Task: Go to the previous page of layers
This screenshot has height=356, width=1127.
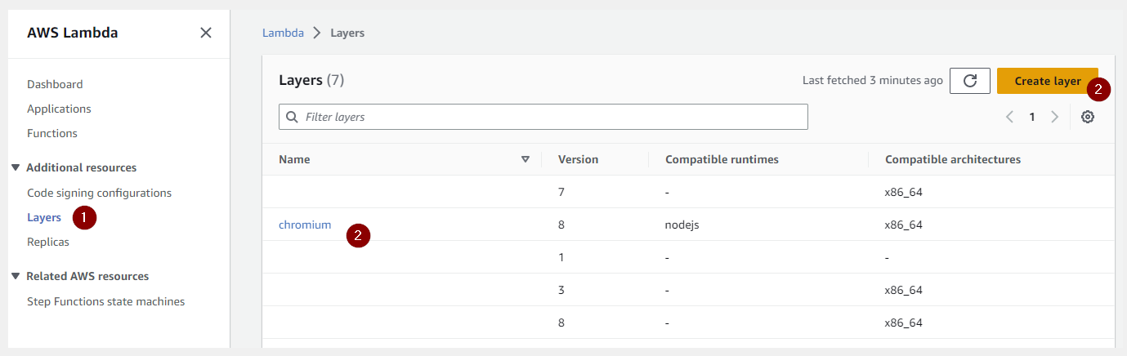Action: tap(1009, 117)
